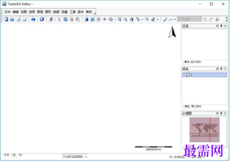Open the 选择 menu
The height and width of the screenshot is (164, 231).
(x=32, y=12)
